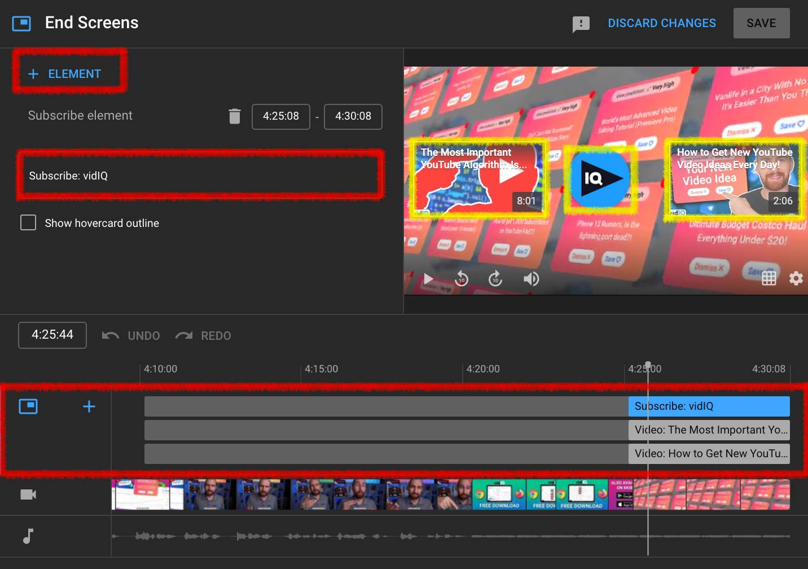Click the end screen track icon
The width and height of the screenshot is (808, 569).
[28, 406]
